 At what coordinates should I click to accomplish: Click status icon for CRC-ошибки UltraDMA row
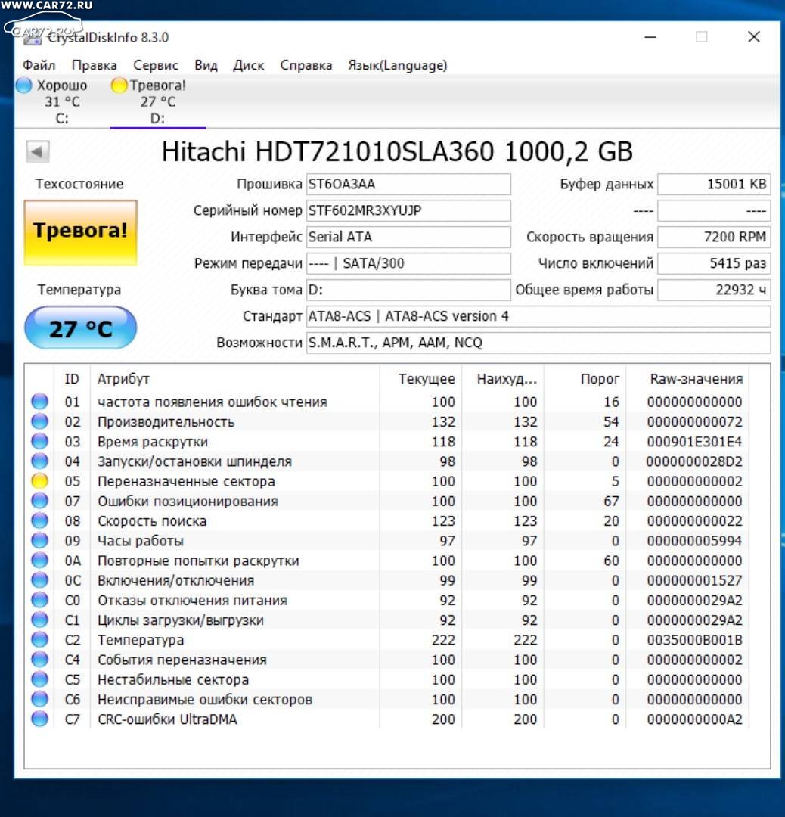point(39,719)
